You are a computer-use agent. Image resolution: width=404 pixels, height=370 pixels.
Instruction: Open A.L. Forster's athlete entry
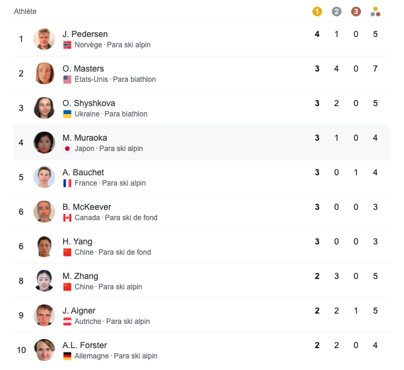[x=84, y=345]
